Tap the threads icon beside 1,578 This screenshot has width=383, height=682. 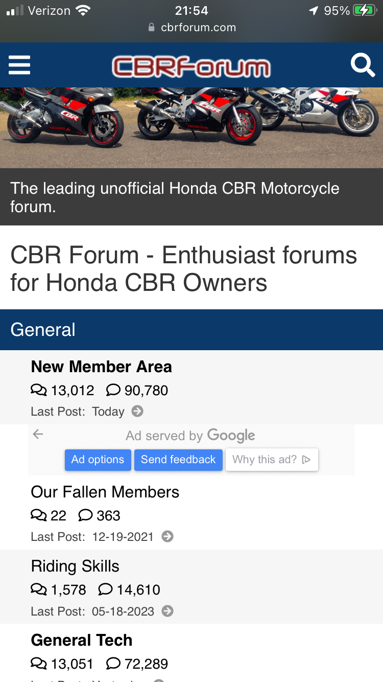point(39,590)
